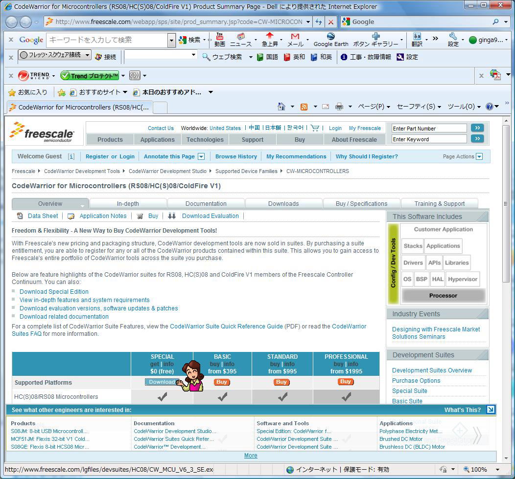
Task: Click the Enter Keyword input field
Action: click(x=429, y=139)
